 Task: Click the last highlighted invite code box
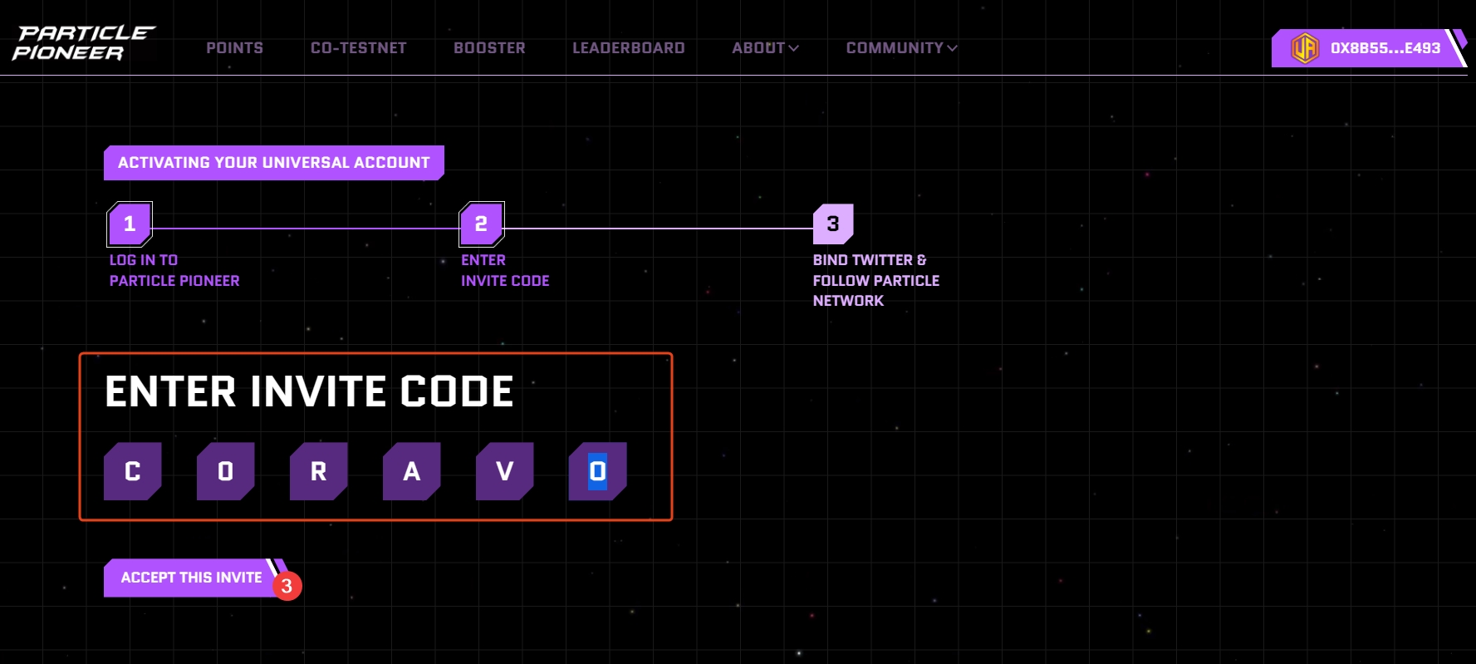click(598, 471)
